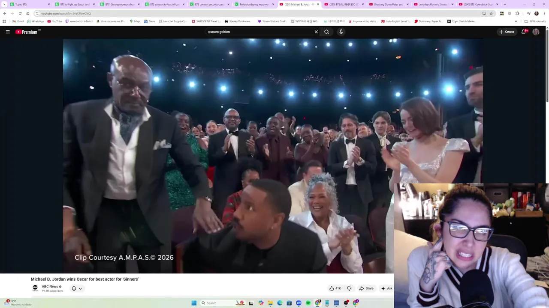
Task: Open the YouTube hamburger guide menu
Action: (x=8, y=32)
